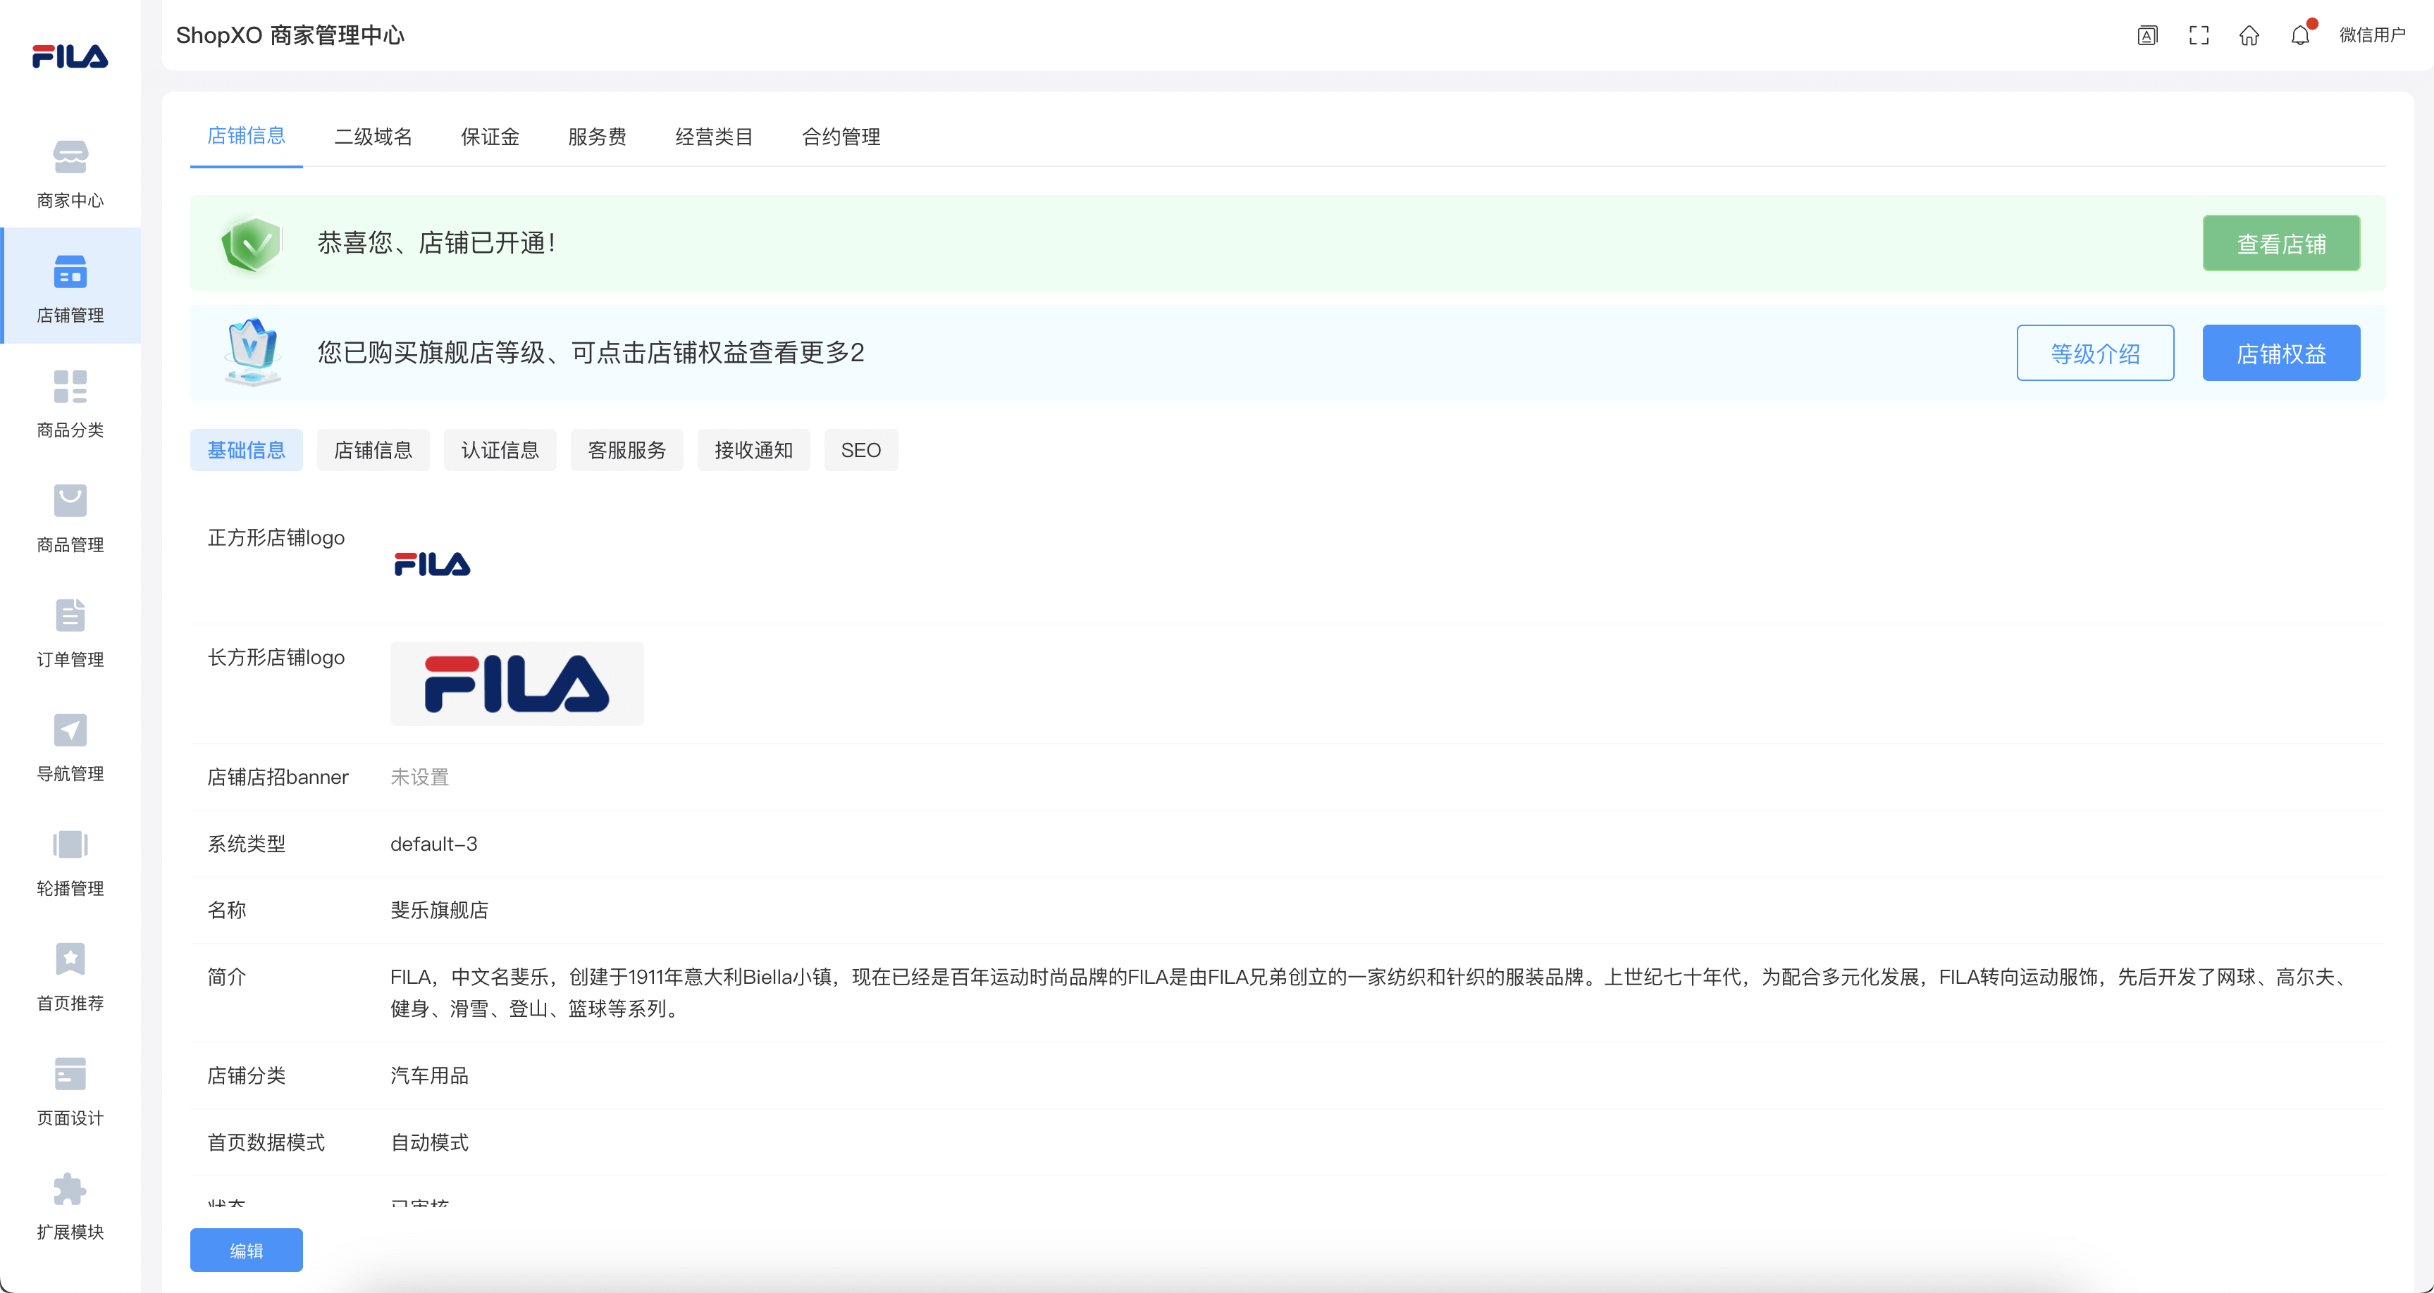
Task: Click the 正方形店铺logo field label
Action: pos(276,537)
